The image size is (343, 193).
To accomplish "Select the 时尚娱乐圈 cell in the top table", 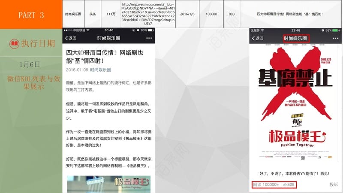I will tap(73, 14).
